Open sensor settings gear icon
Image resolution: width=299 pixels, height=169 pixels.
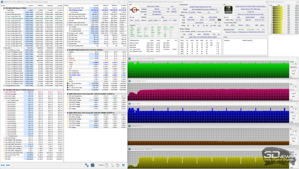tap(118, 165)
